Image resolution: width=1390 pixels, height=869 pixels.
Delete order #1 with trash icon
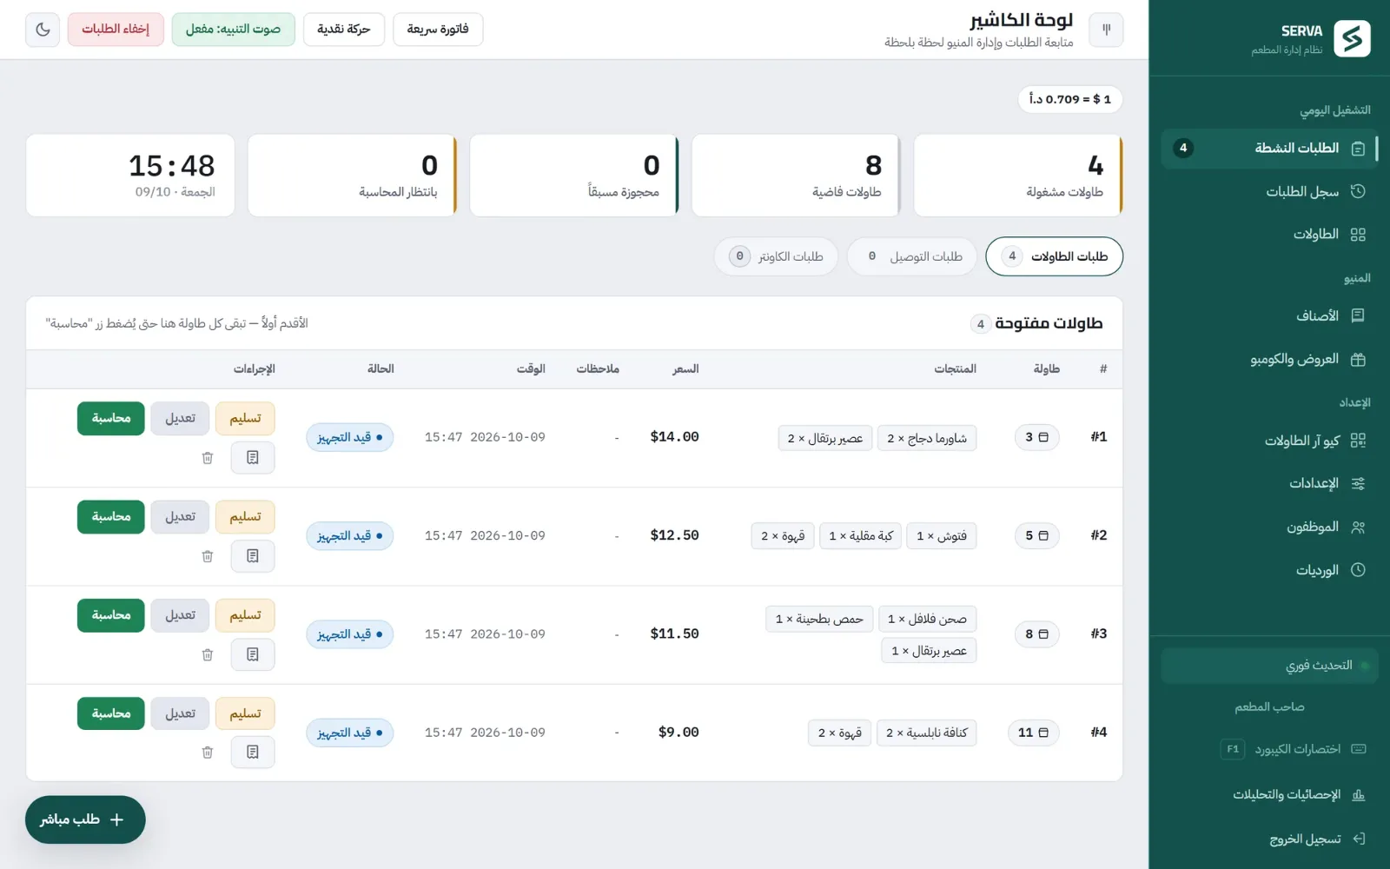tap(208, 457)
